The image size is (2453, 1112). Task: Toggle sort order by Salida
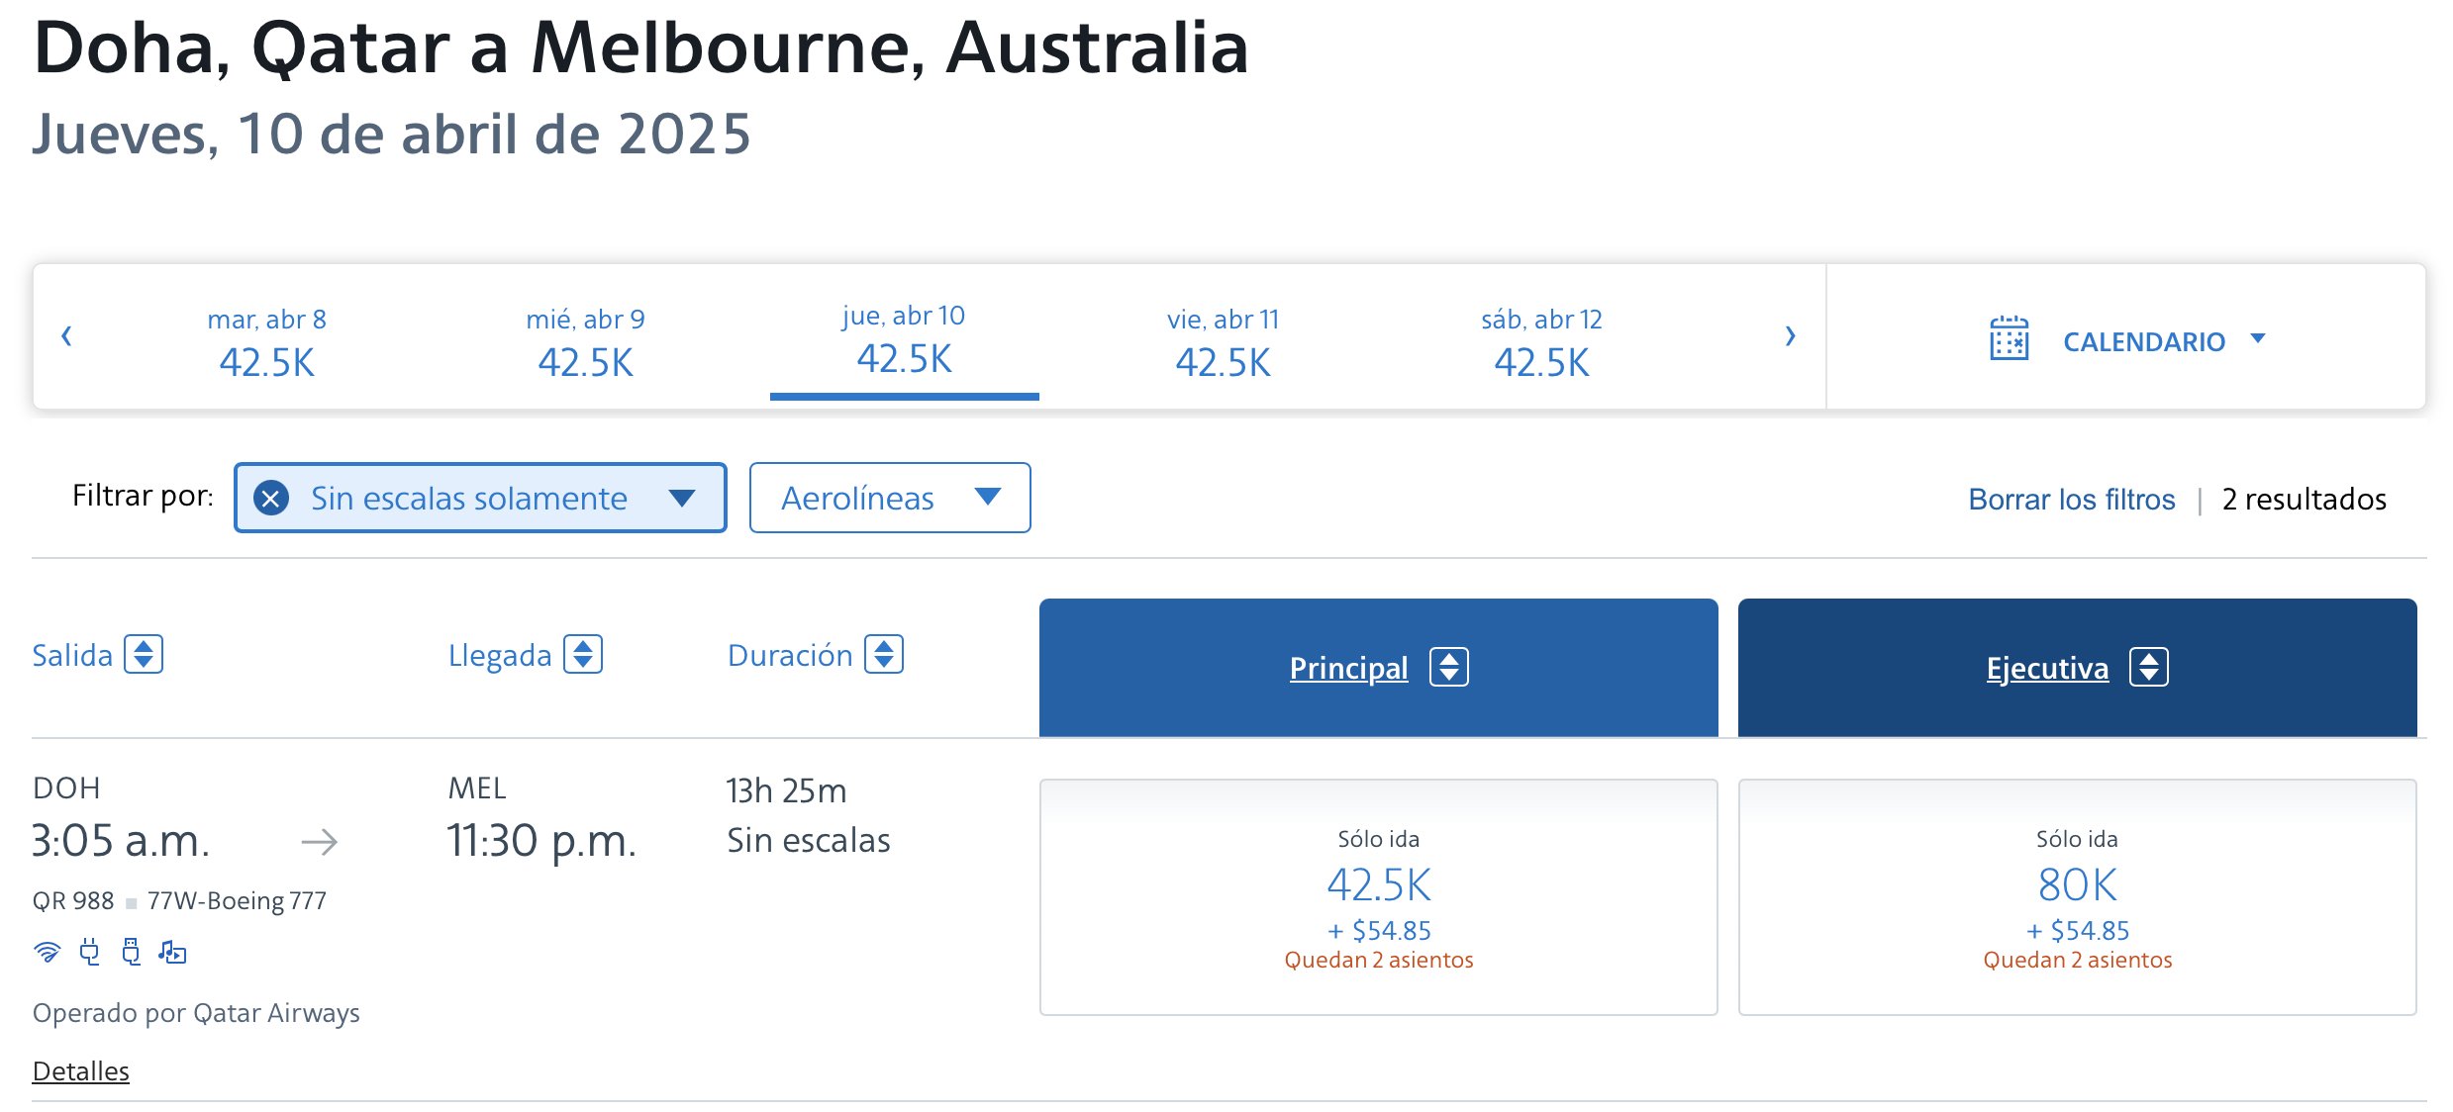[x=144, y=654]
